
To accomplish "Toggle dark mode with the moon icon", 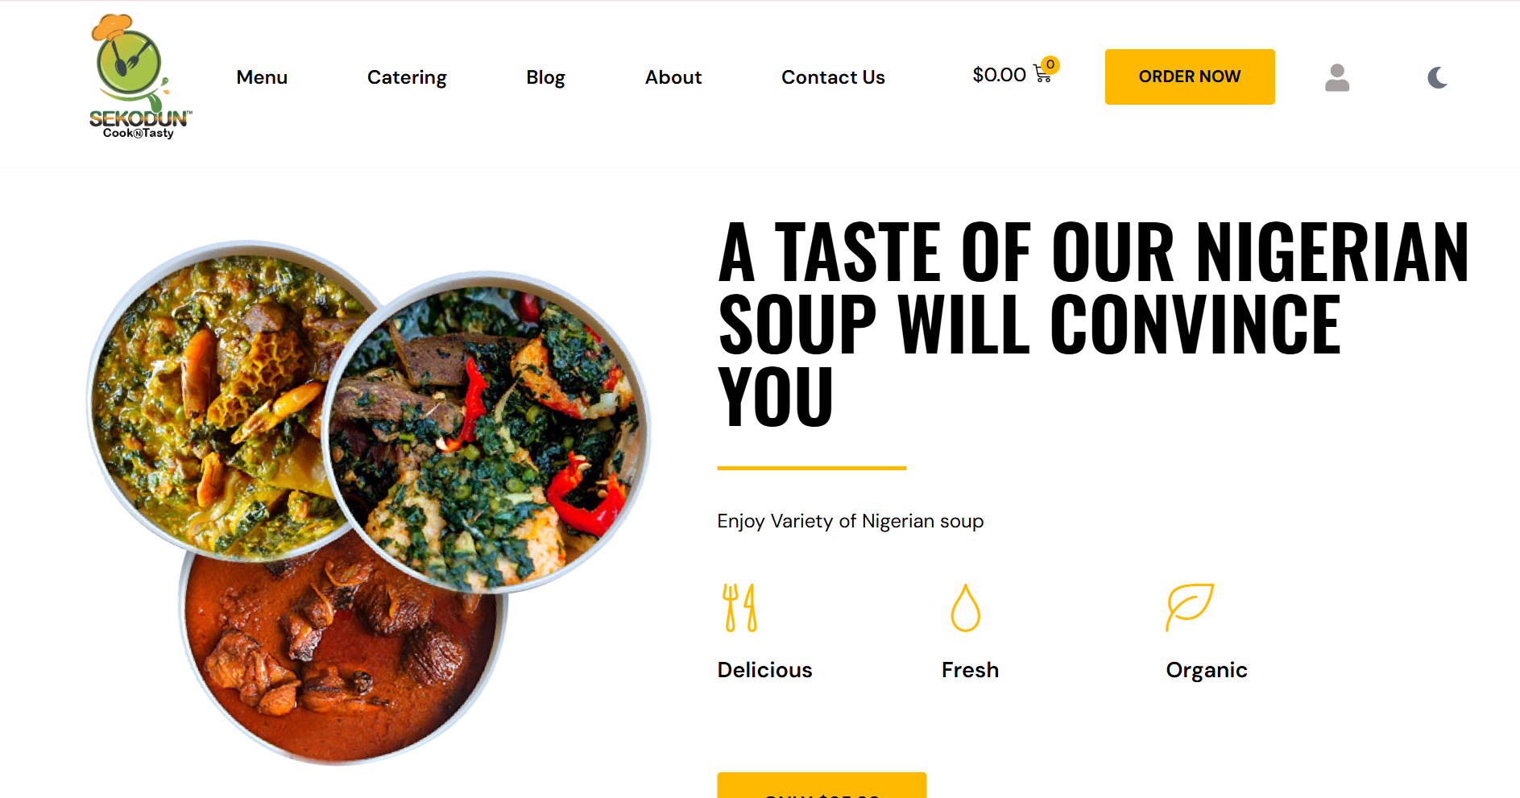I will (x=1437, y=77).
